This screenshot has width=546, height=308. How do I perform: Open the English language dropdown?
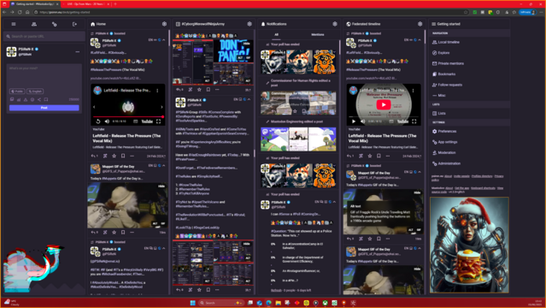(35, 92)
